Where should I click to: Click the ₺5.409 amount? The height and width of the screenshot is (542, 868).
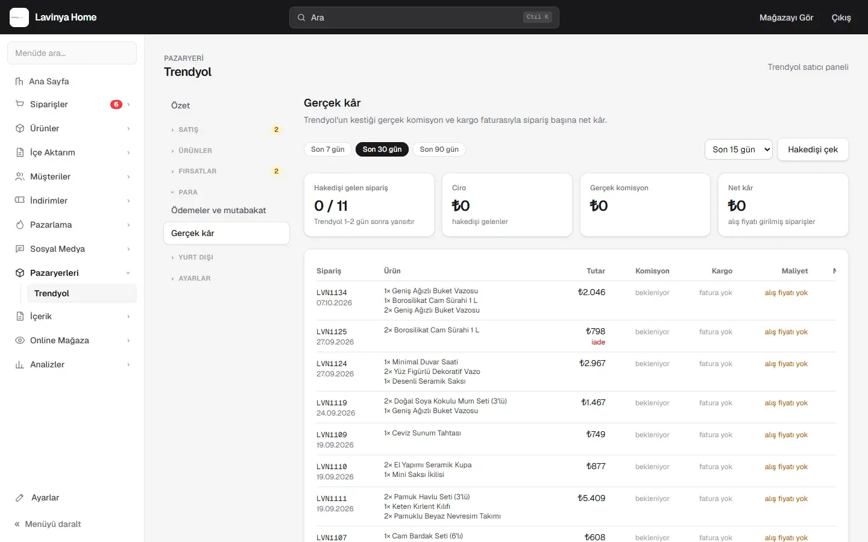point(591,498)
